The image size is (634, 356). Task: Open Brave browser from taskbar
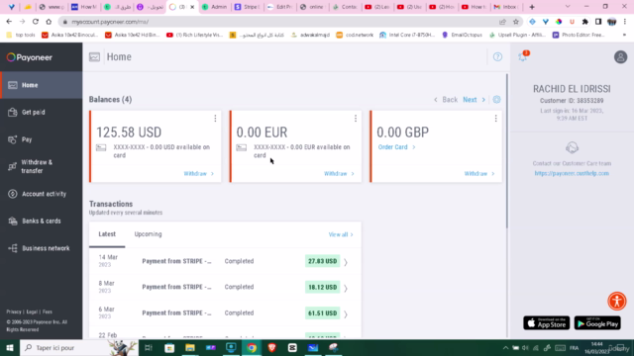[x=271, y=347]
